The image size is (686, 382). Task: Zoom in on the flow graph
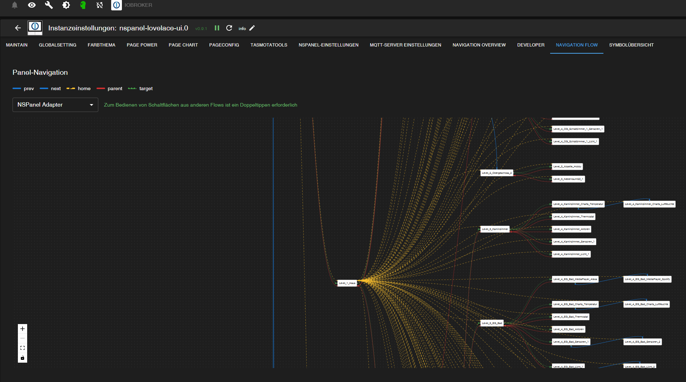[x=23, y=329]
